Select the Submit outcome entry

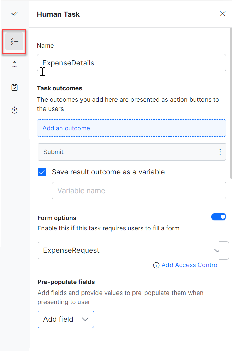126,152
